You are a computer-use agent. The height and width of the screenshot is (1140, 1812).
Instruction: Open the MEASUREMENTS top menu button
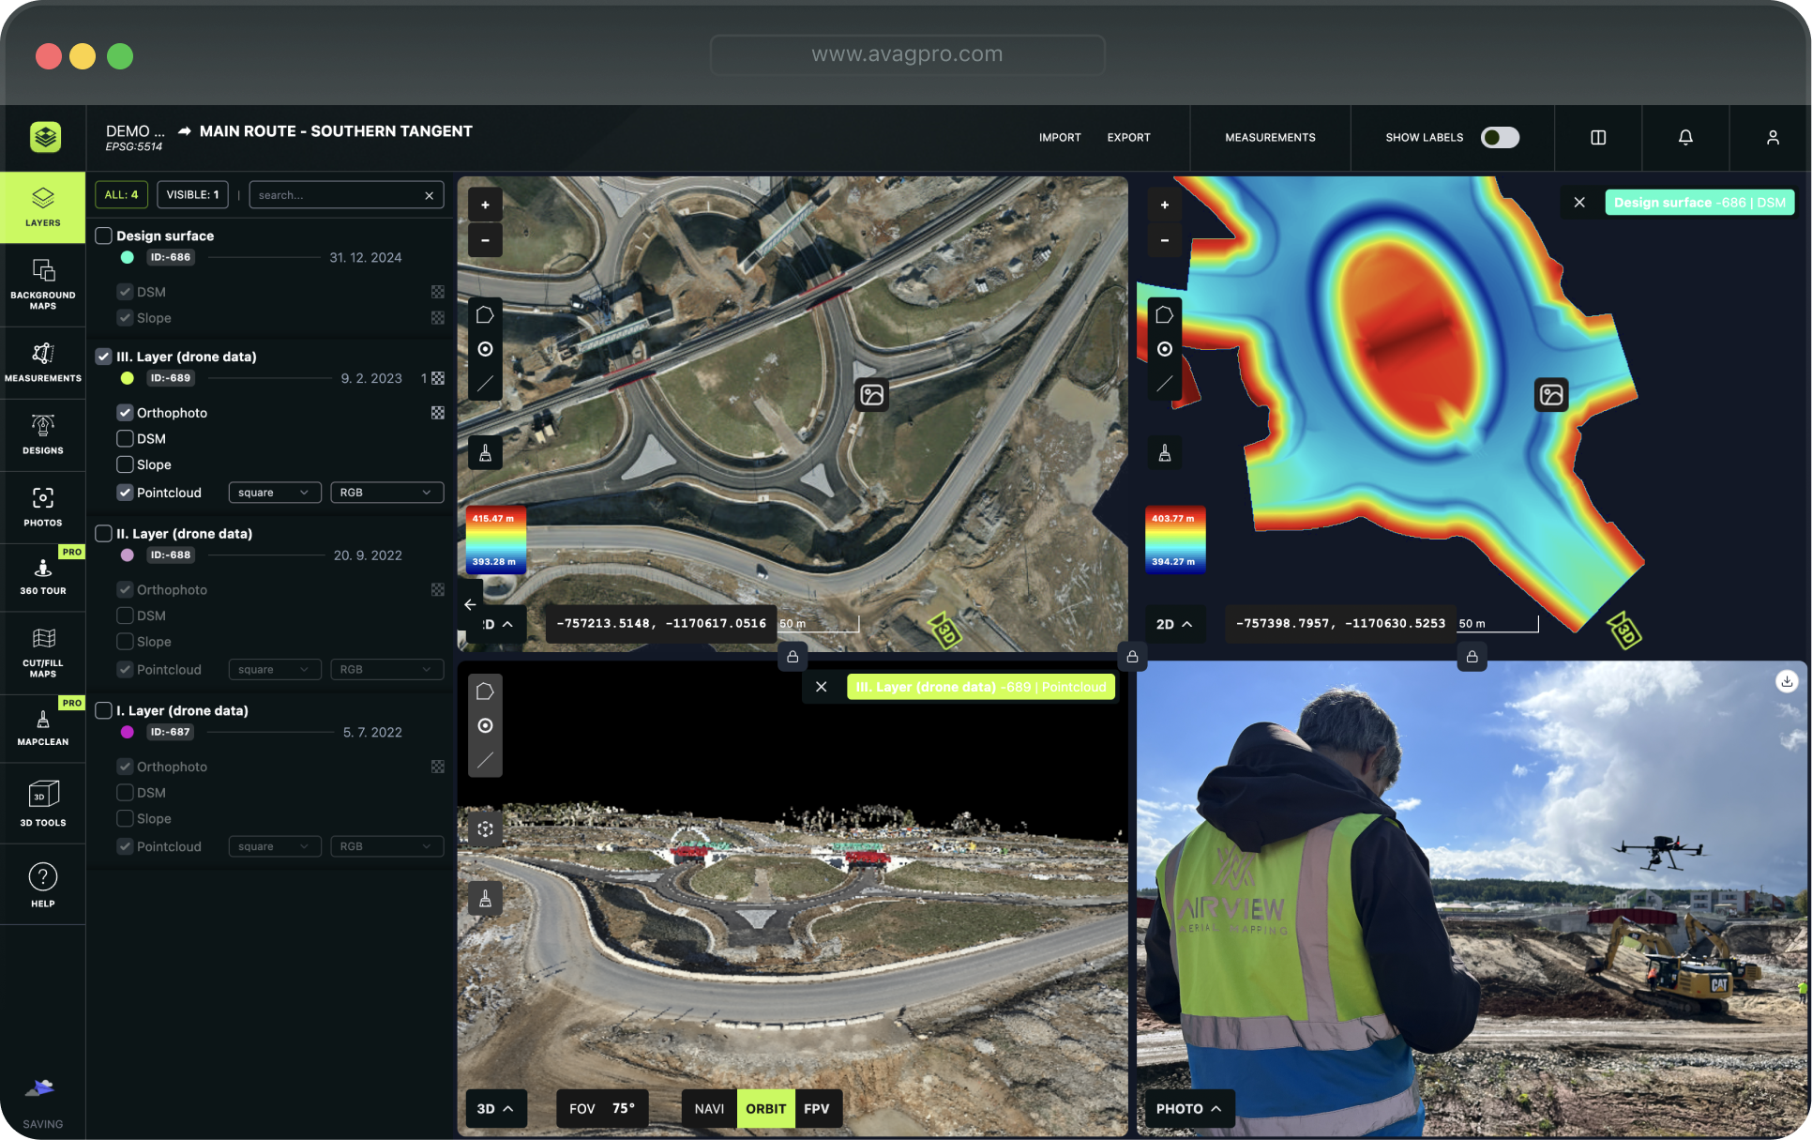click(1270, 137)
